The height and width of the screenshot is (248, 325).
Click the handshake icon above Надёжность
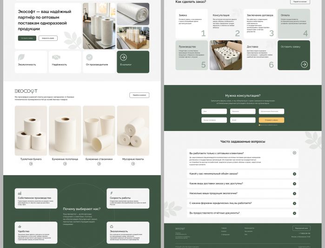click(56, 57)
